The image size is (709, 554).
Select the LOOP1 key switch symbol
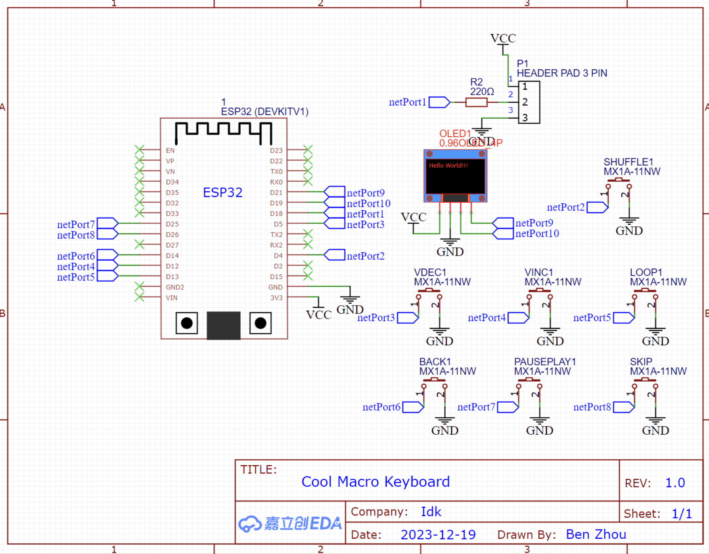tap(645, 302)
